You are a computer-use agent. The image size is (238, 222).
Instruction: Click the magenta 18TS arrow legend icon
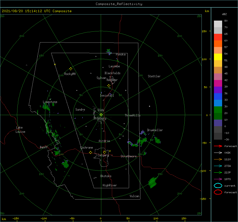(x=218, y=179)
